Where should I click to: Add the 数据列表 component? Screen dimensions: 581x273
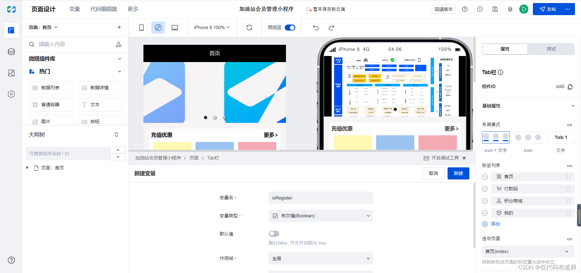coord(51,88)
